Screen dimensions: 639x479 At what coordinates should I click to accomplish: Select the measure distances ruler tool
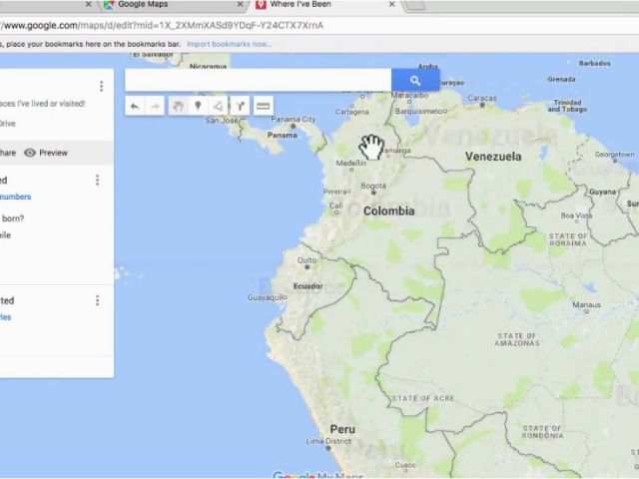(263, 107)
